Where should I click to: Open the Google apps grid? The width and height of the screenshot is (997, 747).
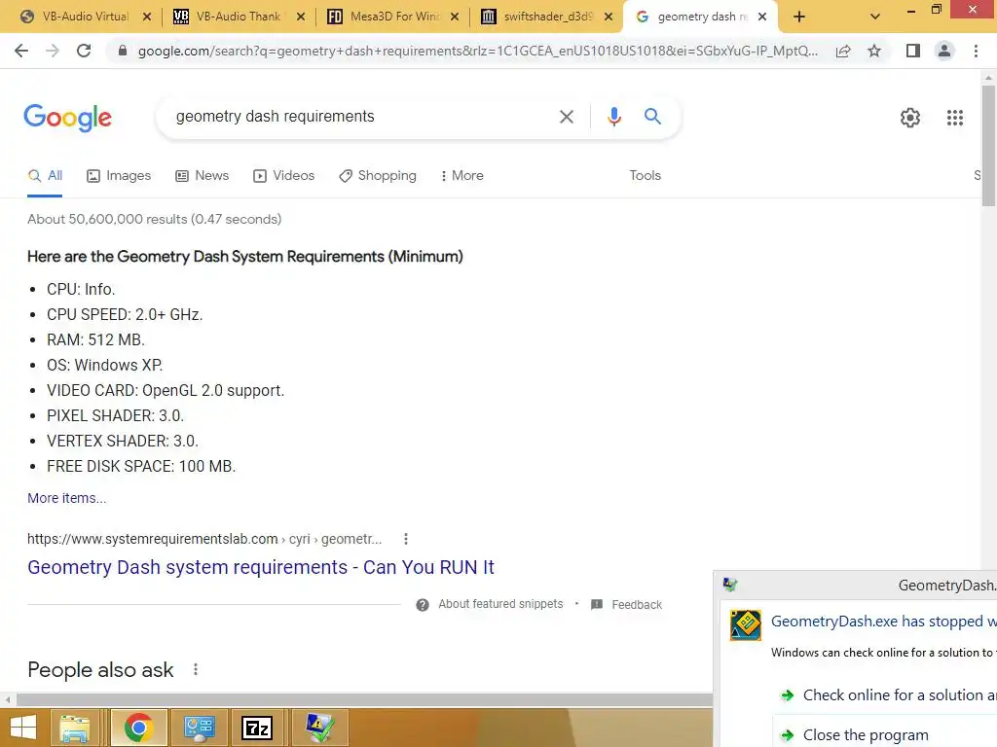pyautogui.click(x=954, y=118)
